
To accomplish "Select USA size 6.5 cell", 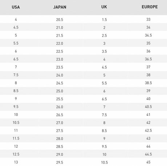I will (x=16, y=59).
